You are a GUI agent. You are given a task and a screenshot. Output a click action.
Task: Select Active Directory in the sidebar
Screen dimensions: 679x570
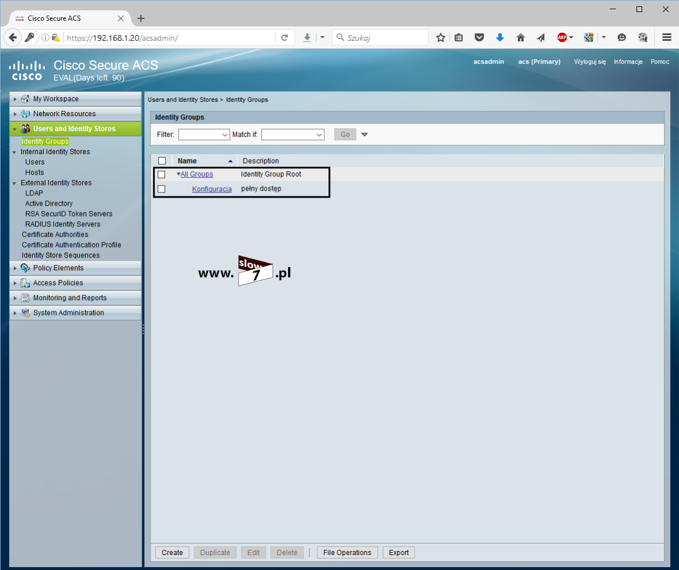pyautogui.click(x=48, y=203)
